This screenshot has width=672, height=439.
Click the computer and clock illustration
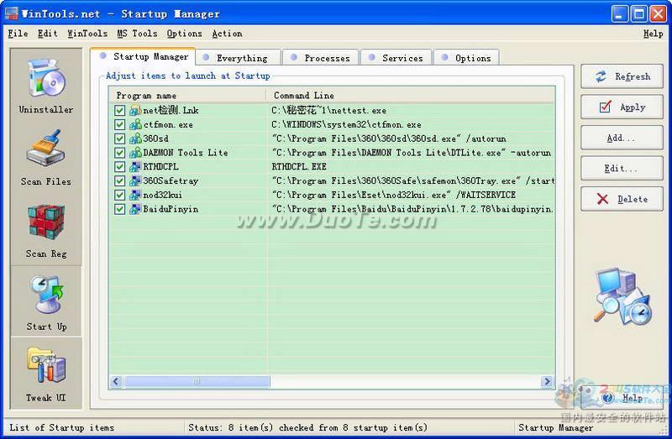tap(622, 295)
